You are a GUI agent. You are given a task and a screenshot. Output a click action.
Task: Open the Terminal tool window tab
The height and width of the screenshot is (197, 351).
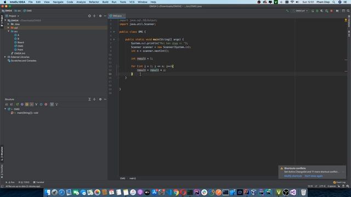(x=38, y=182)
